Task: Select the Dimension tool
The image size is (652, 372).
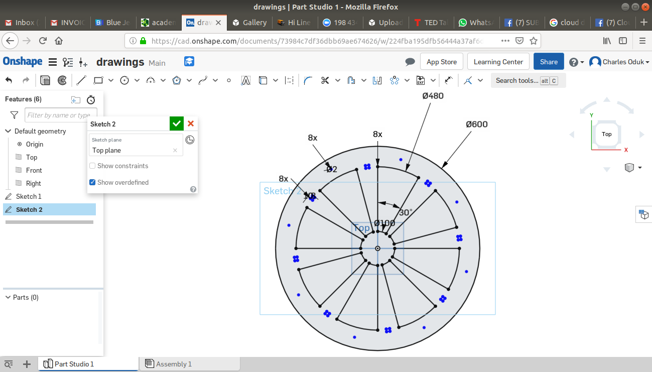Action: tap(449, 80)
